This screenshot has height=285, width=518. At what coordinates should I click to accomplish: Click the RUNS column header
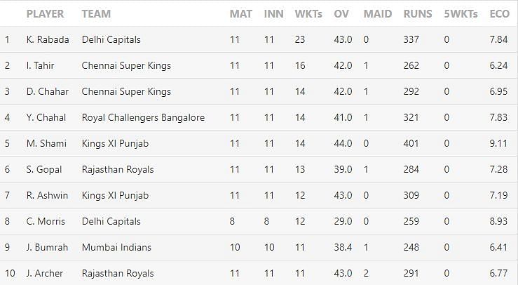click(418, 14)
